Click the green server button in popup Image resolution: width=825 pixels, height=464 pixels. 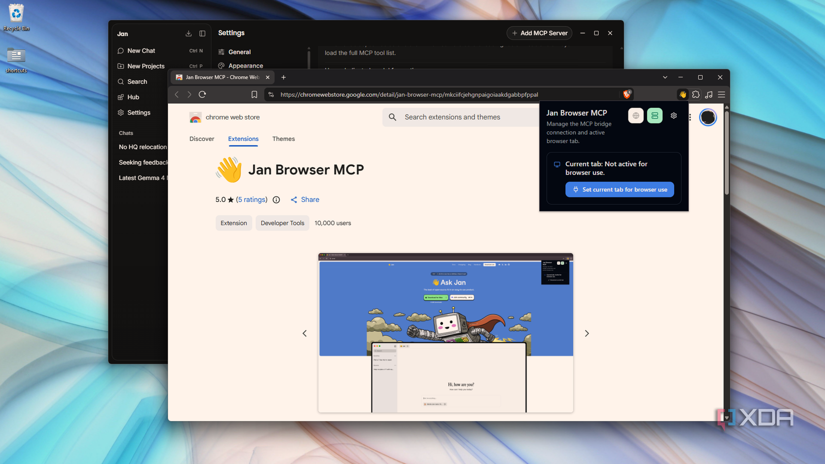[x=654, y=115]
